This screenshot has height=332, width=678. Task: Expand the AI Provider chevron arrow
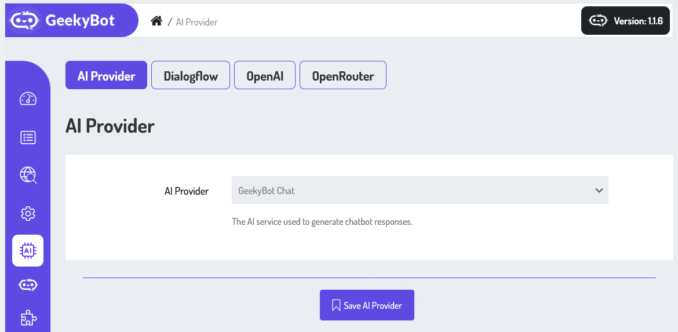(x=599, y=190)
